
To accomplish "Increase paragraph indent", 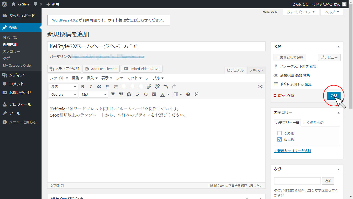I will tap(121, 94).
